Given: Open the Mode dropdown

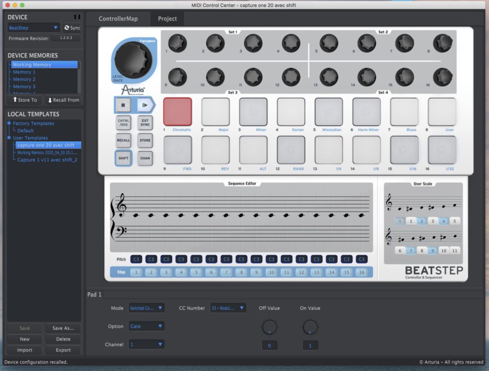Looking at the screenshot, I should (x=146, y=308).
